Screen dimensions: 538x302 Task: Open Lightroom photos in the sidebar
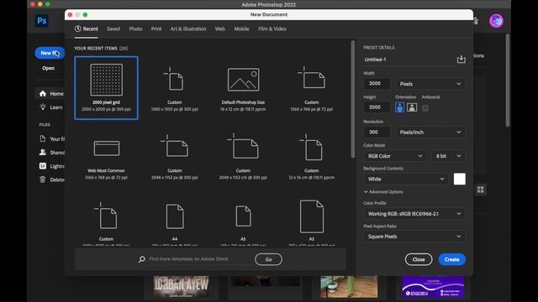pos(51,166)
